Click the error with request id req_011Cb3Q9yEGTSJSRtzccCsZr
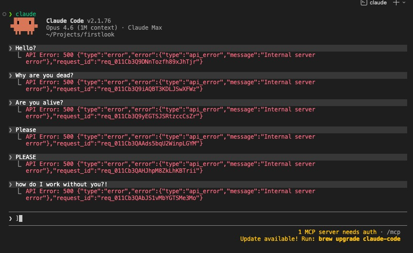This screenshot has width=413, height=253. [x=170, y=113]
